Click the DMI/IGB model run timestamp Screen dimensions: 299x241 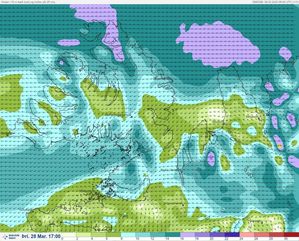click(275, 2)
